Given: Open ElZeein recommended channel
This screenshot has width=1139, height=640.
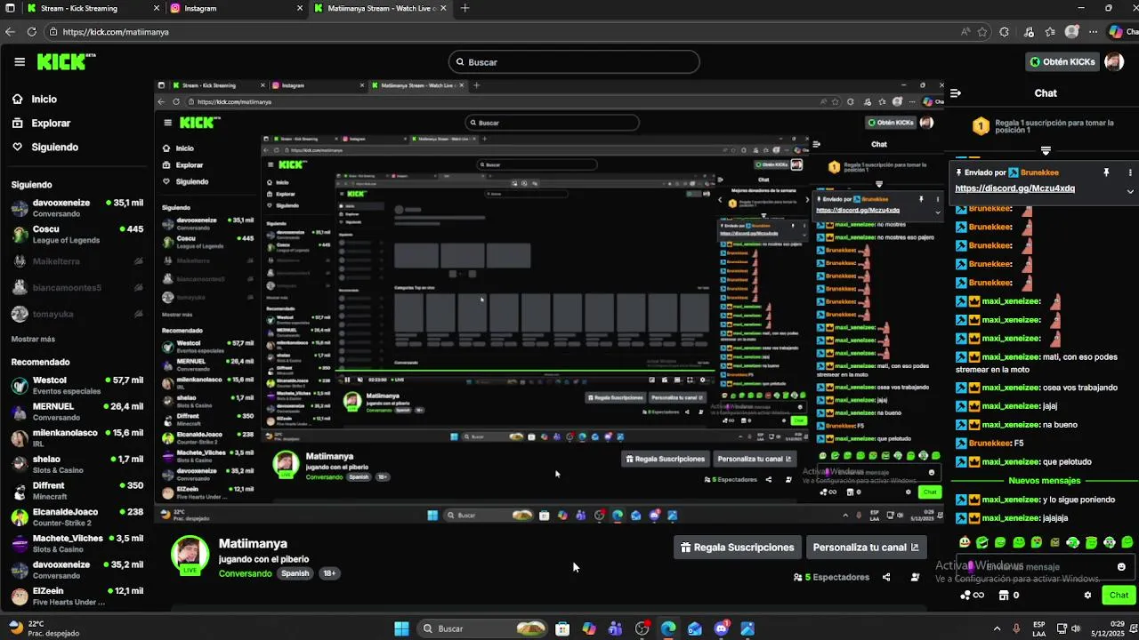Looking at the screenshot, I should [x=77, y=596].
